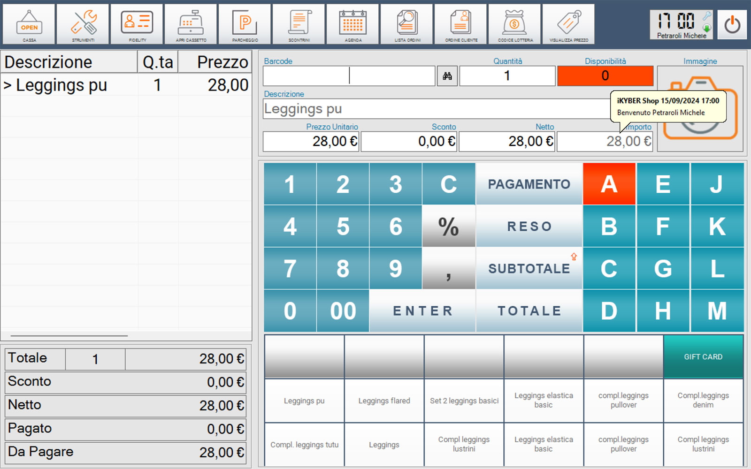Image resolution: width=751 pixels, height=469 pixels.
Task: Tap keypad digit 5
Action: [x=343, y=226]
